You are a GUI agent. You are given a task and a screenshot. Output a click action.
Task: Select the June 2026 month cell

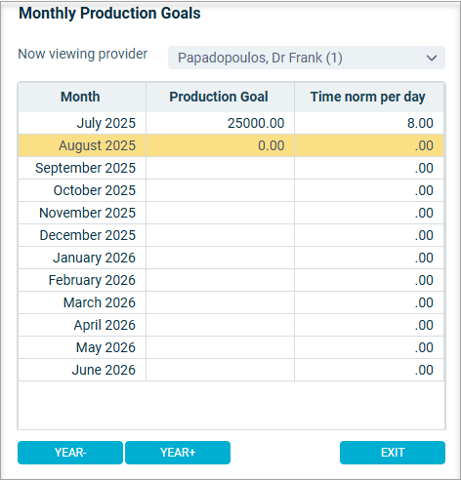[82, 370]
